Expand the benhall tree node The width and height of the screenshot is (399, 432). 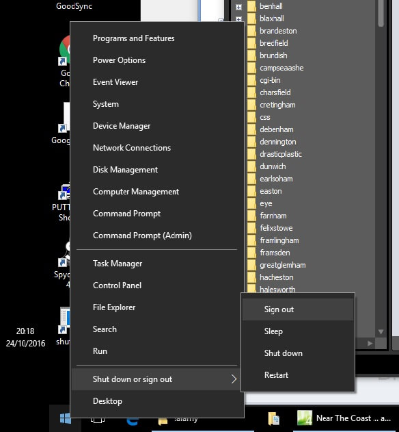238,7
